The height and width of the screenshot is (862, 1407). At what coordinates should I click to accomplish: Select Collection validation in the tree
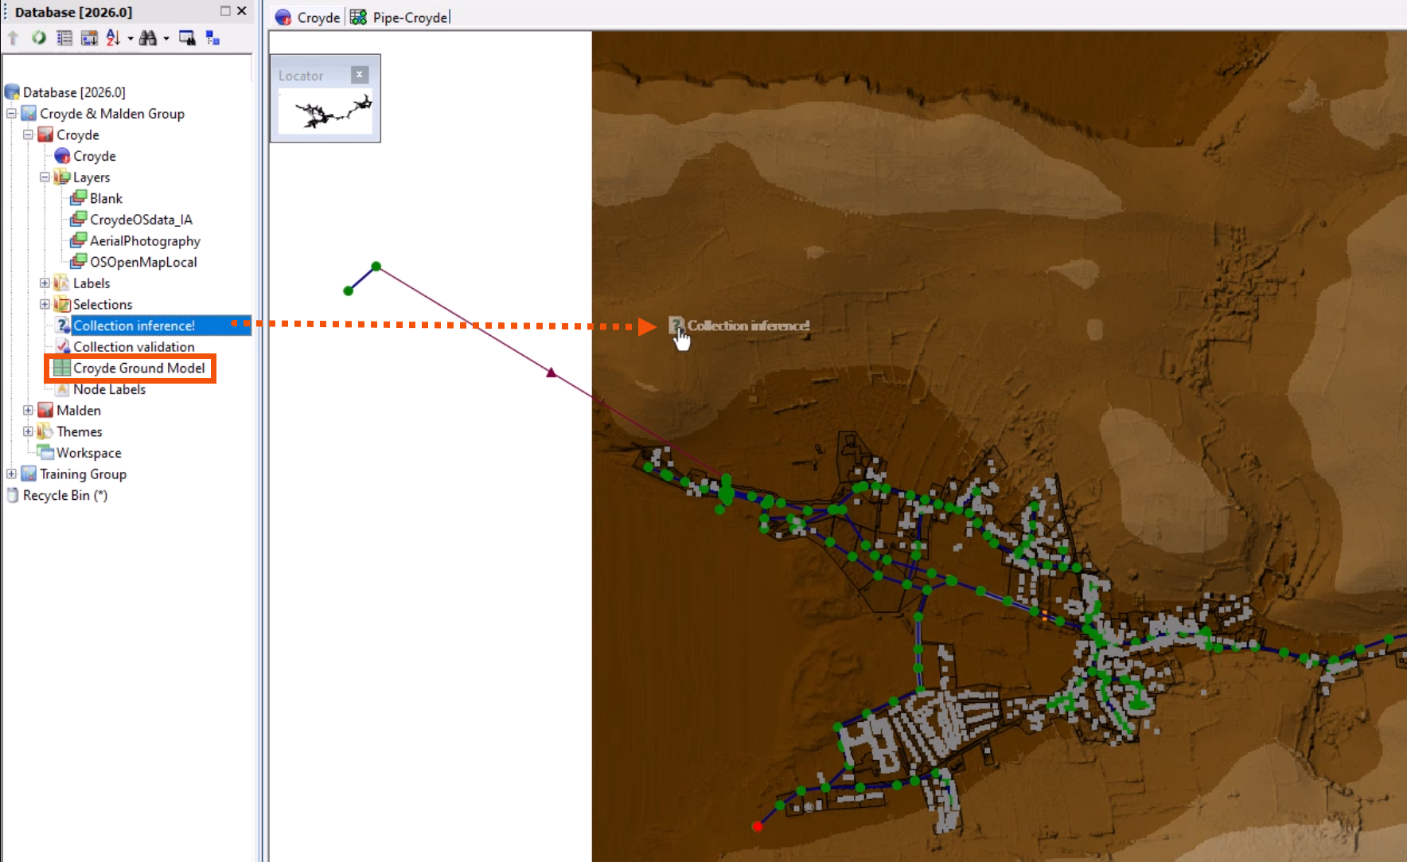pos(134,346)
